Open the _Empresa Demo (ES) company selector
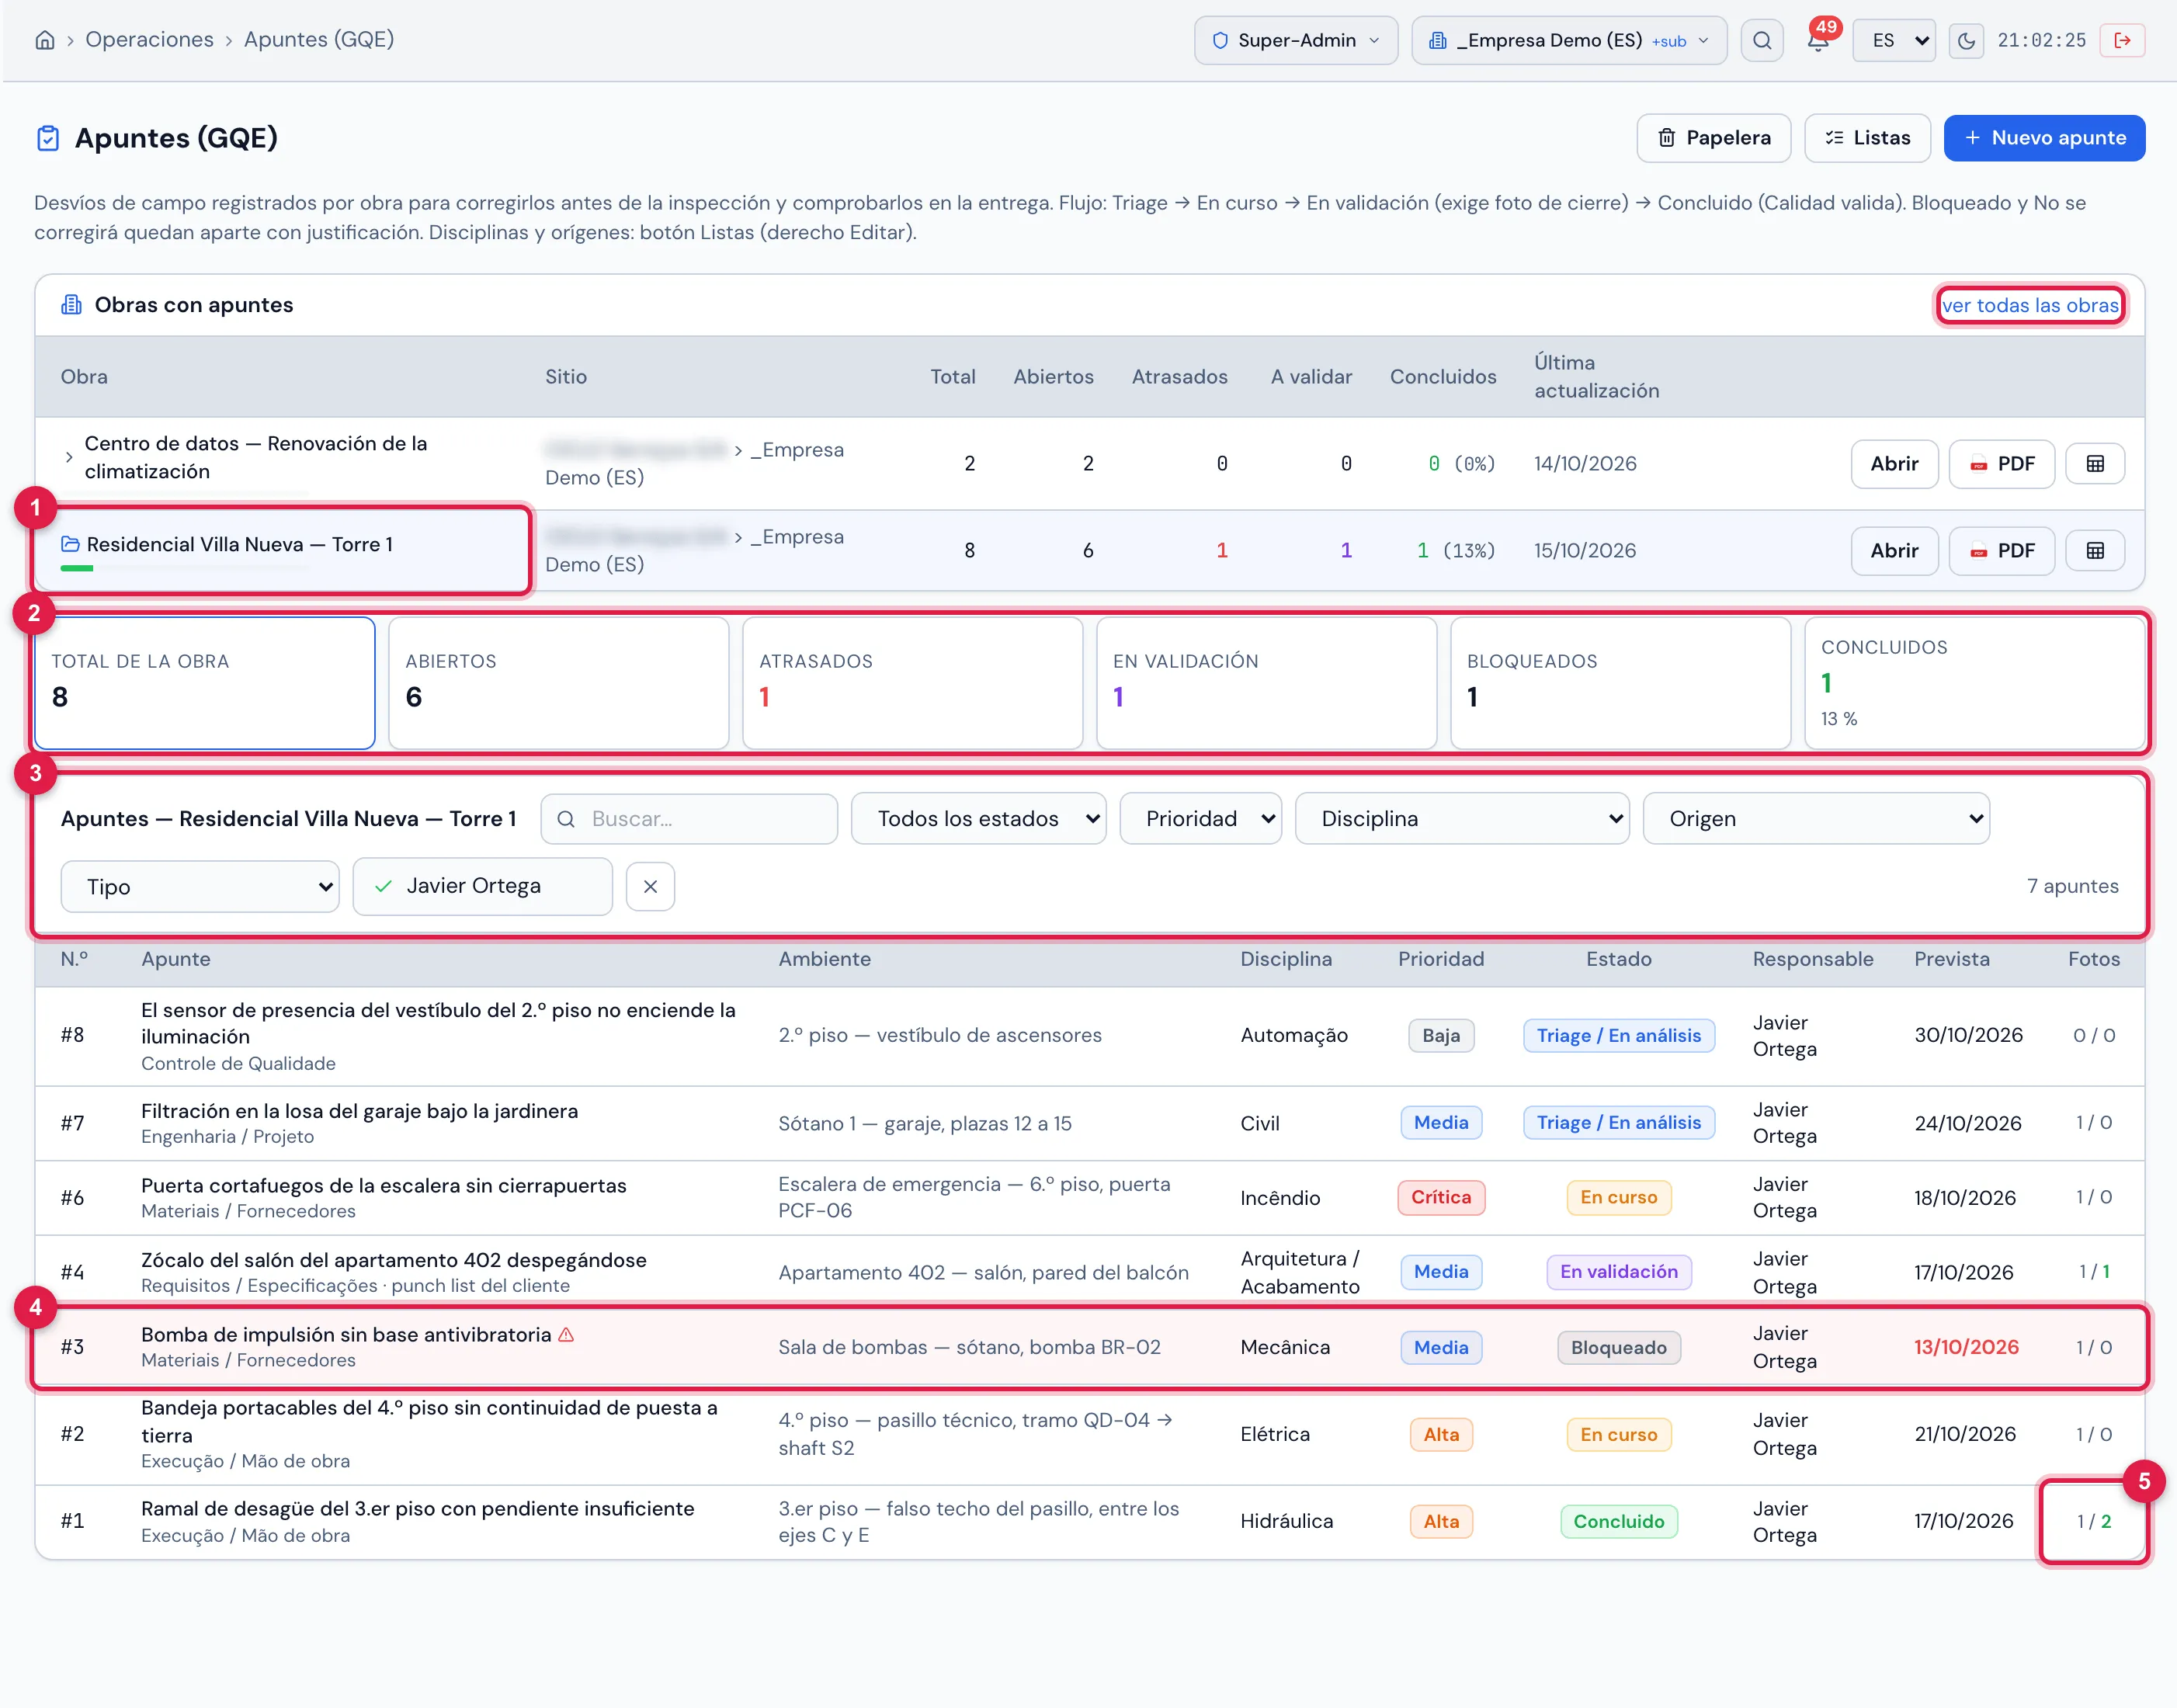The image size is (2177, 1708). point(1568,41)
